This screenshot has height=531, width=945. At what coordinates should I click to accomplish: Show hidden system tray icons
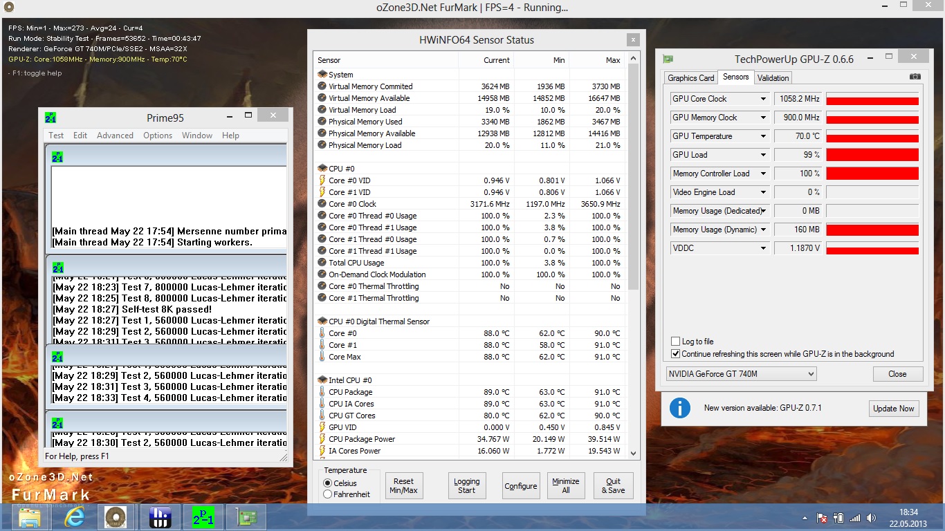805,517
